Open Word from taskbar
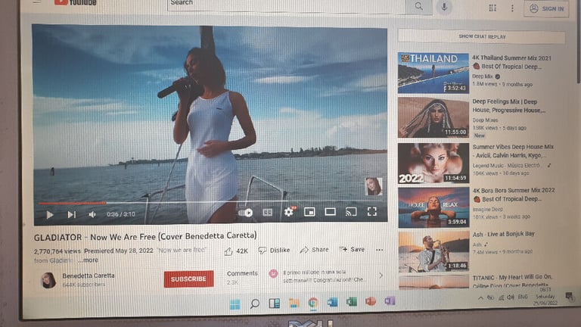 (x=332, y=302)
